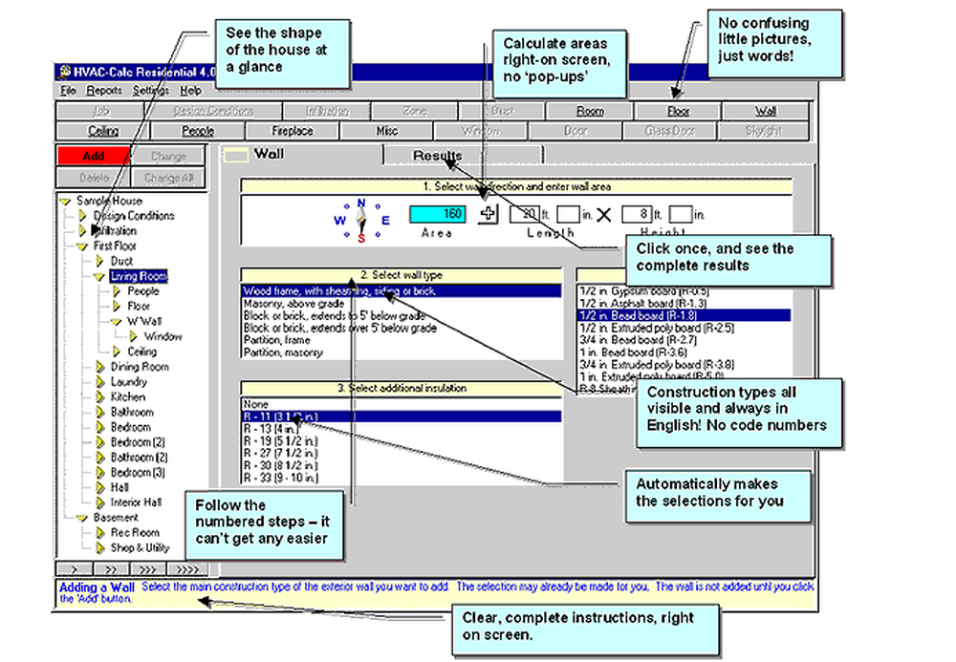The width and height of the screenshot is (956, 662).
Task: Select North on the compass rose
Action: (359, 203)
